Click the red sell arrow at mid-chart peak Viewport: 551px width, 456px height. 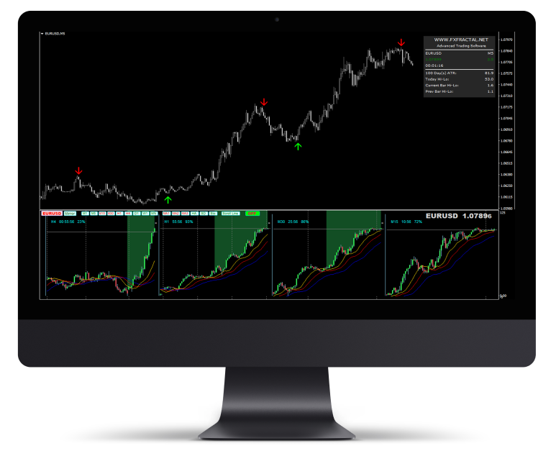(264, 102)
